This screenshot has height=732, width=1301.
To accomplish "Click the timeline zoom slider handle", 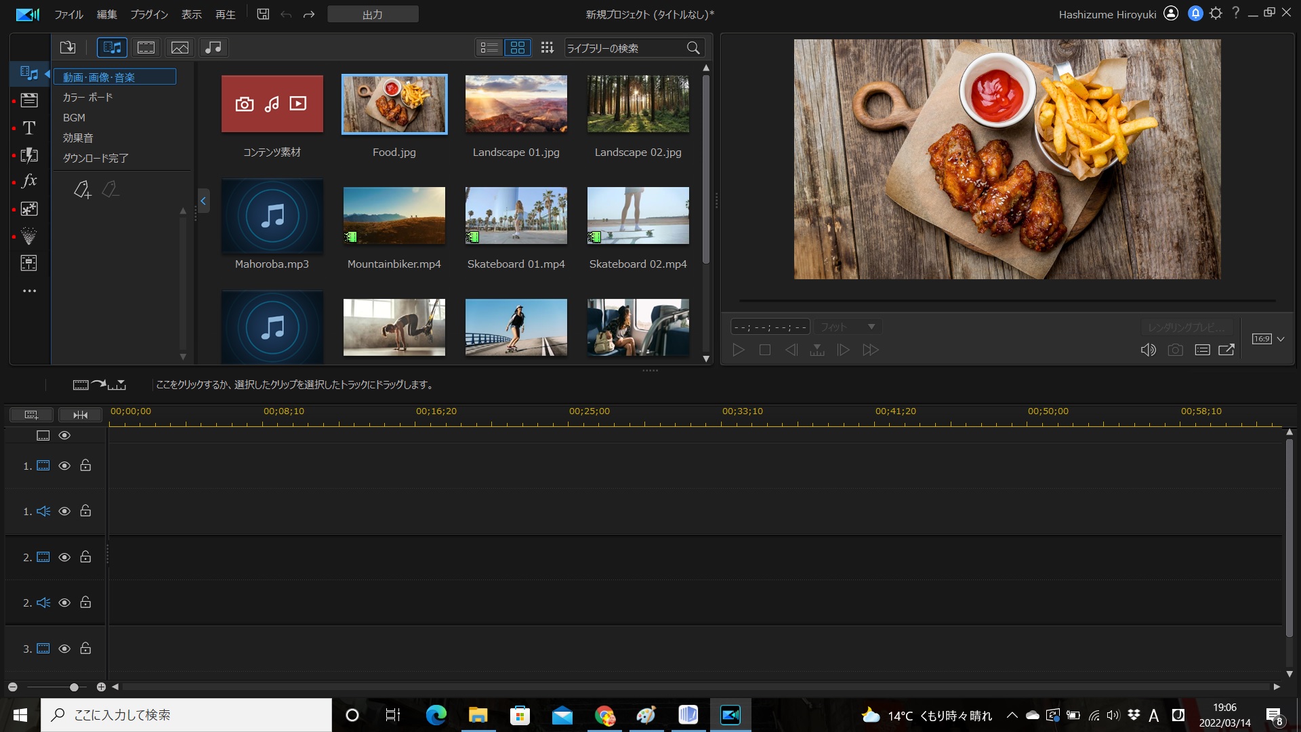I will (x=74, y=687).
